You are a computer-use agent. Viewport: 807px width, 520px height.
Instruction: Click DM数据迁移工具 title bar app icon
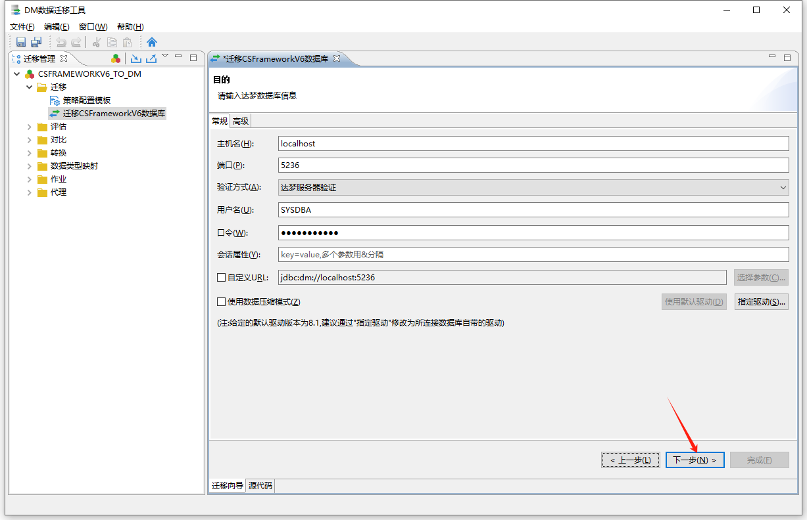coord(15,10)
